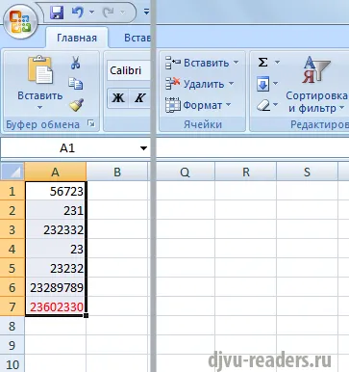349x372 pixels.
Task: Click the Clear eraser icon
Action: pos(263,105)
